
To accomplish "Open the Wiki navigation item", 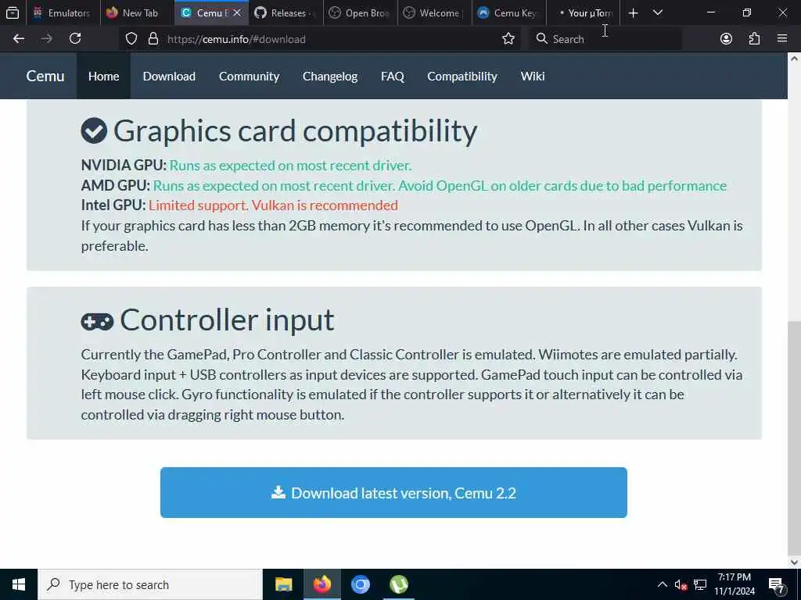I will [532, 76].
